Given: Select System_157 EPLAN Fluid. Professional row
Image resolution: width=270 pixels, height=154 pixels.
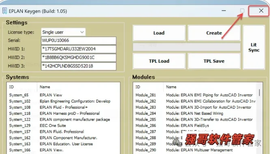Looking at the screenshot, I should click(x=63, y=132).
